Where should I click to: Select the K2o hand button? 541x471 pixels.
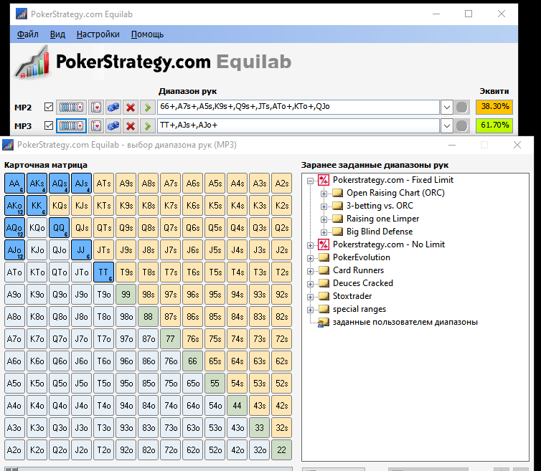coord(37,450)
